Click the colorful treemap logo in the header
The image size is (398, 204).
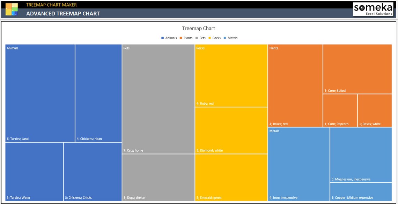click(12, 9)
